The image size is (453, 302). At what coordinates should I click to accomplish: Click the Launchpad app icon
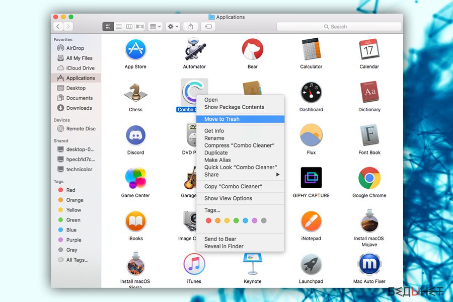click(311, 264)
